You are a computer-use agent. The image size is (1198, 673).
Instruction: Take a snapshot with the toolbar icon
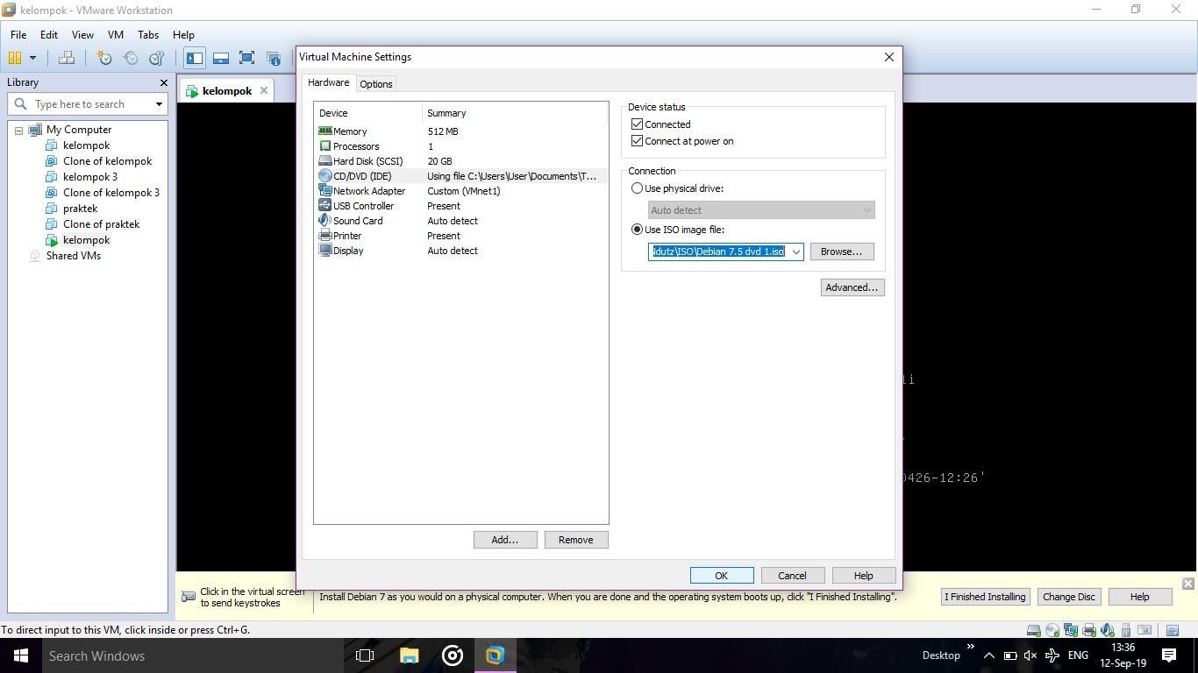(104, 58)
